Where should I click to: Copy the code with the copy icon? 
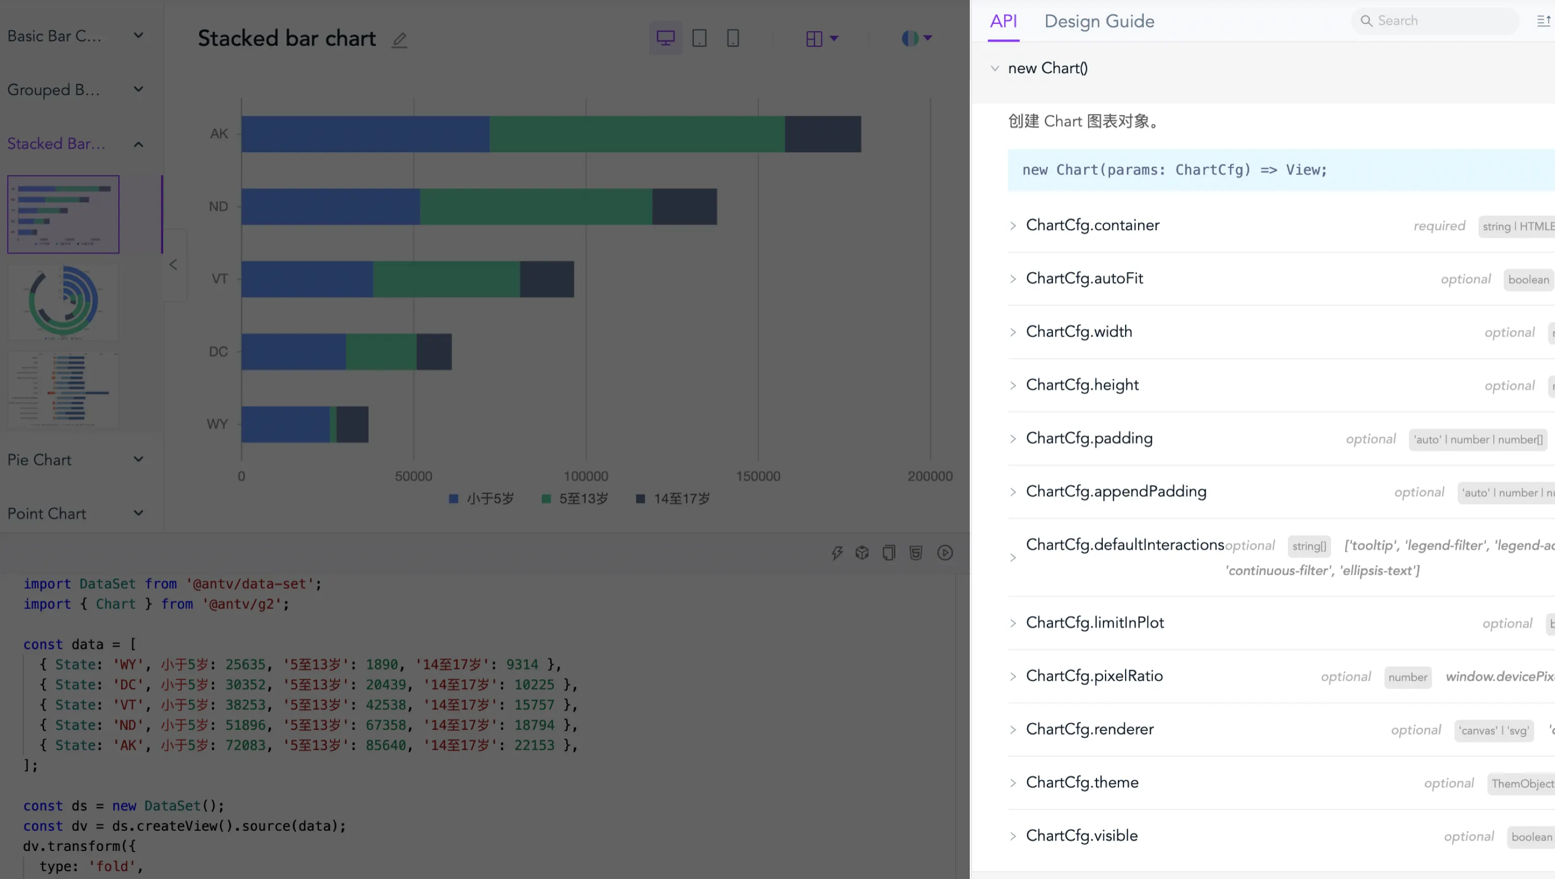[888, 552]
